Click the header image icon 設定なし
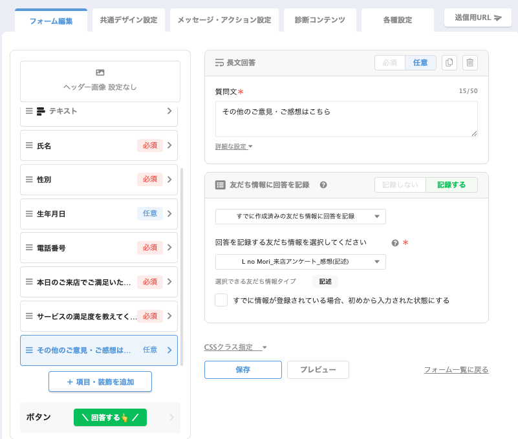Viewport: 518px width, 439px height. pos(100,73)
